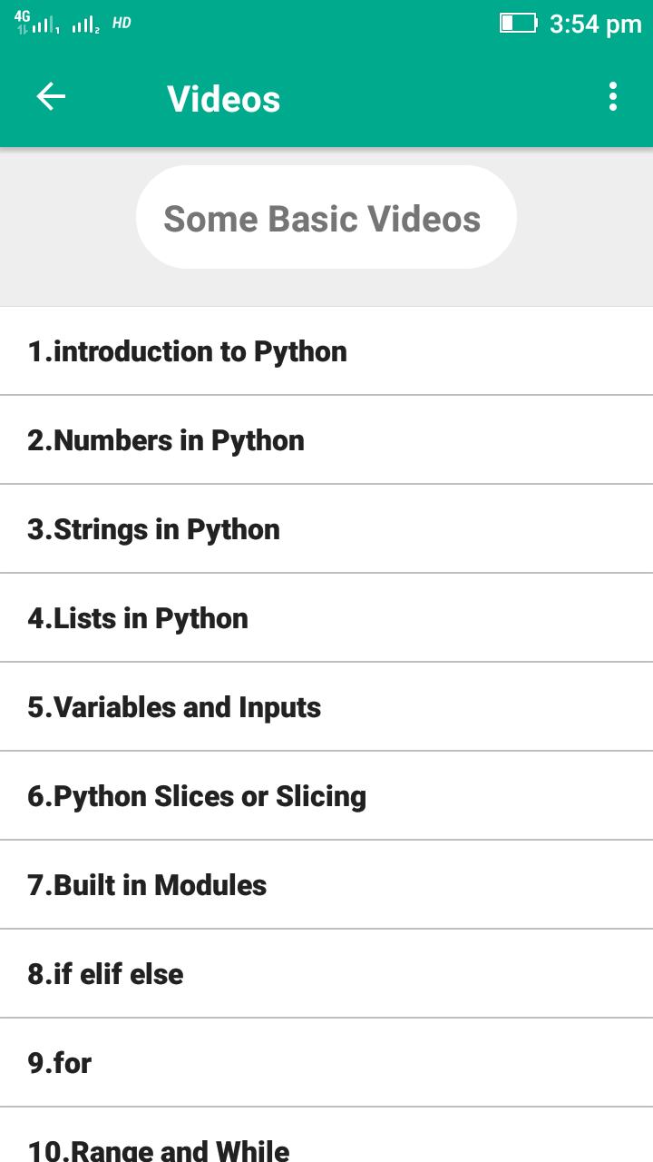The height and width of the screenshot is (1162, 653).
Task: Tap the HD indicator in status bar
Action: click(122, 23)
